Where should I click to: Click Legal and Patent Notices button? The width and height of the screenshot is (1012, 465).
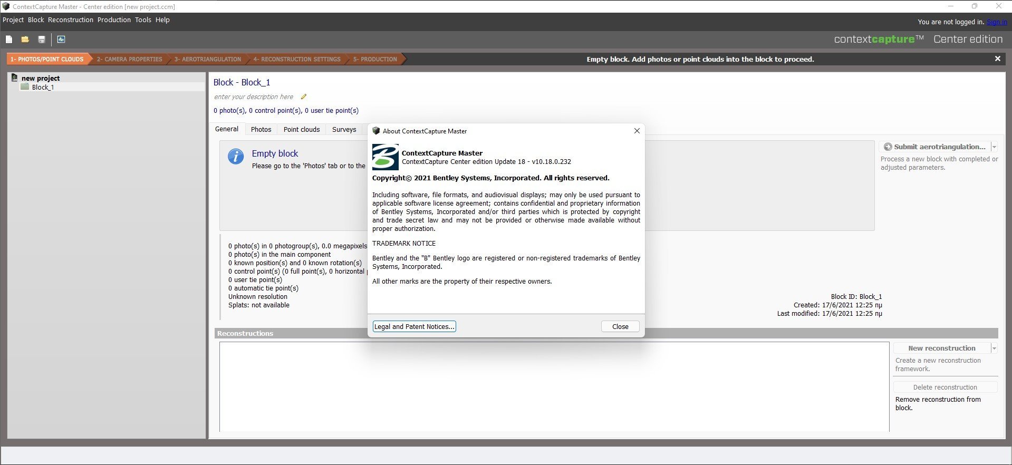414,327
